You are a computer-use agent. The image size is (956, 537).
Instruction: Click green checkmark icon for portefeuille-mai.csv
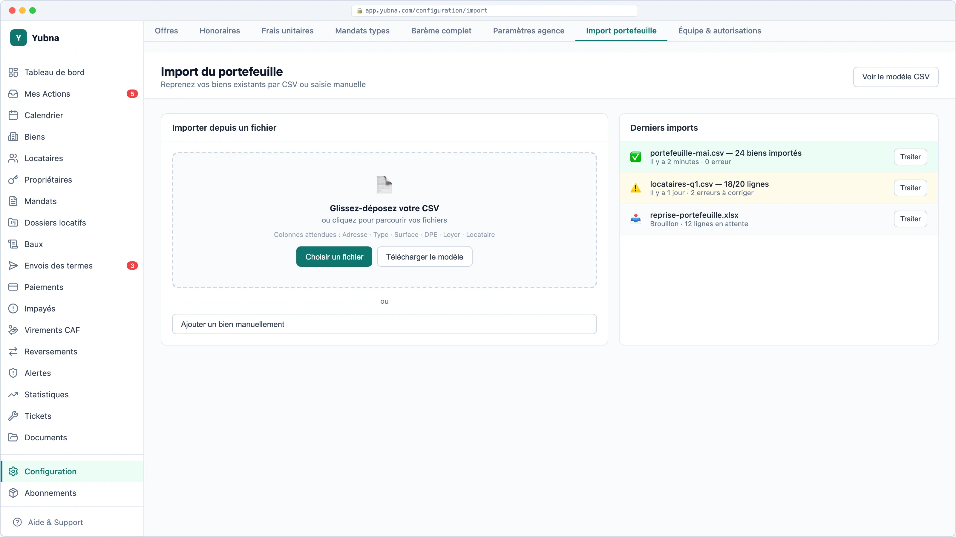coord(636,157)
